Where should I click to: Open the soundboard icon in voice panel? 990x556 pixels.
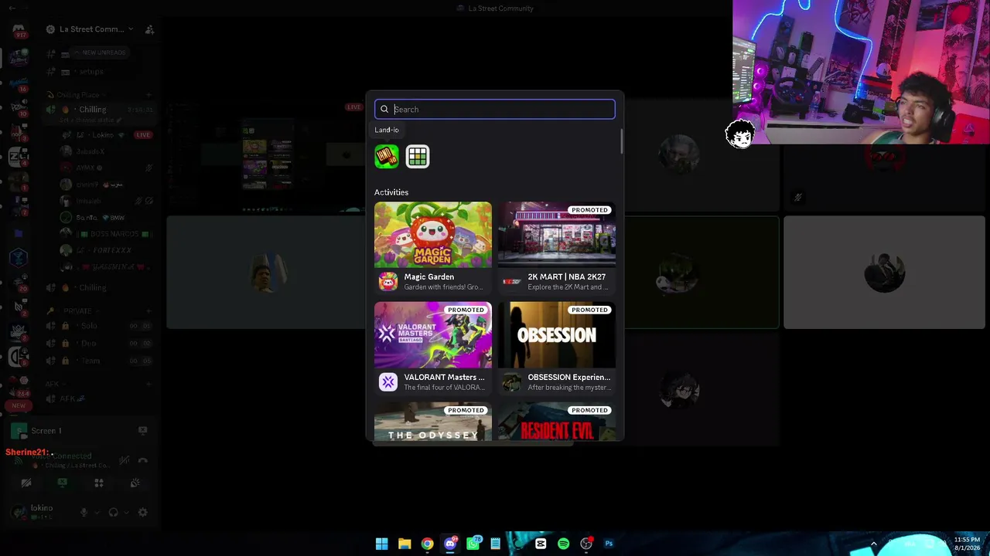(x=135, y=483)
